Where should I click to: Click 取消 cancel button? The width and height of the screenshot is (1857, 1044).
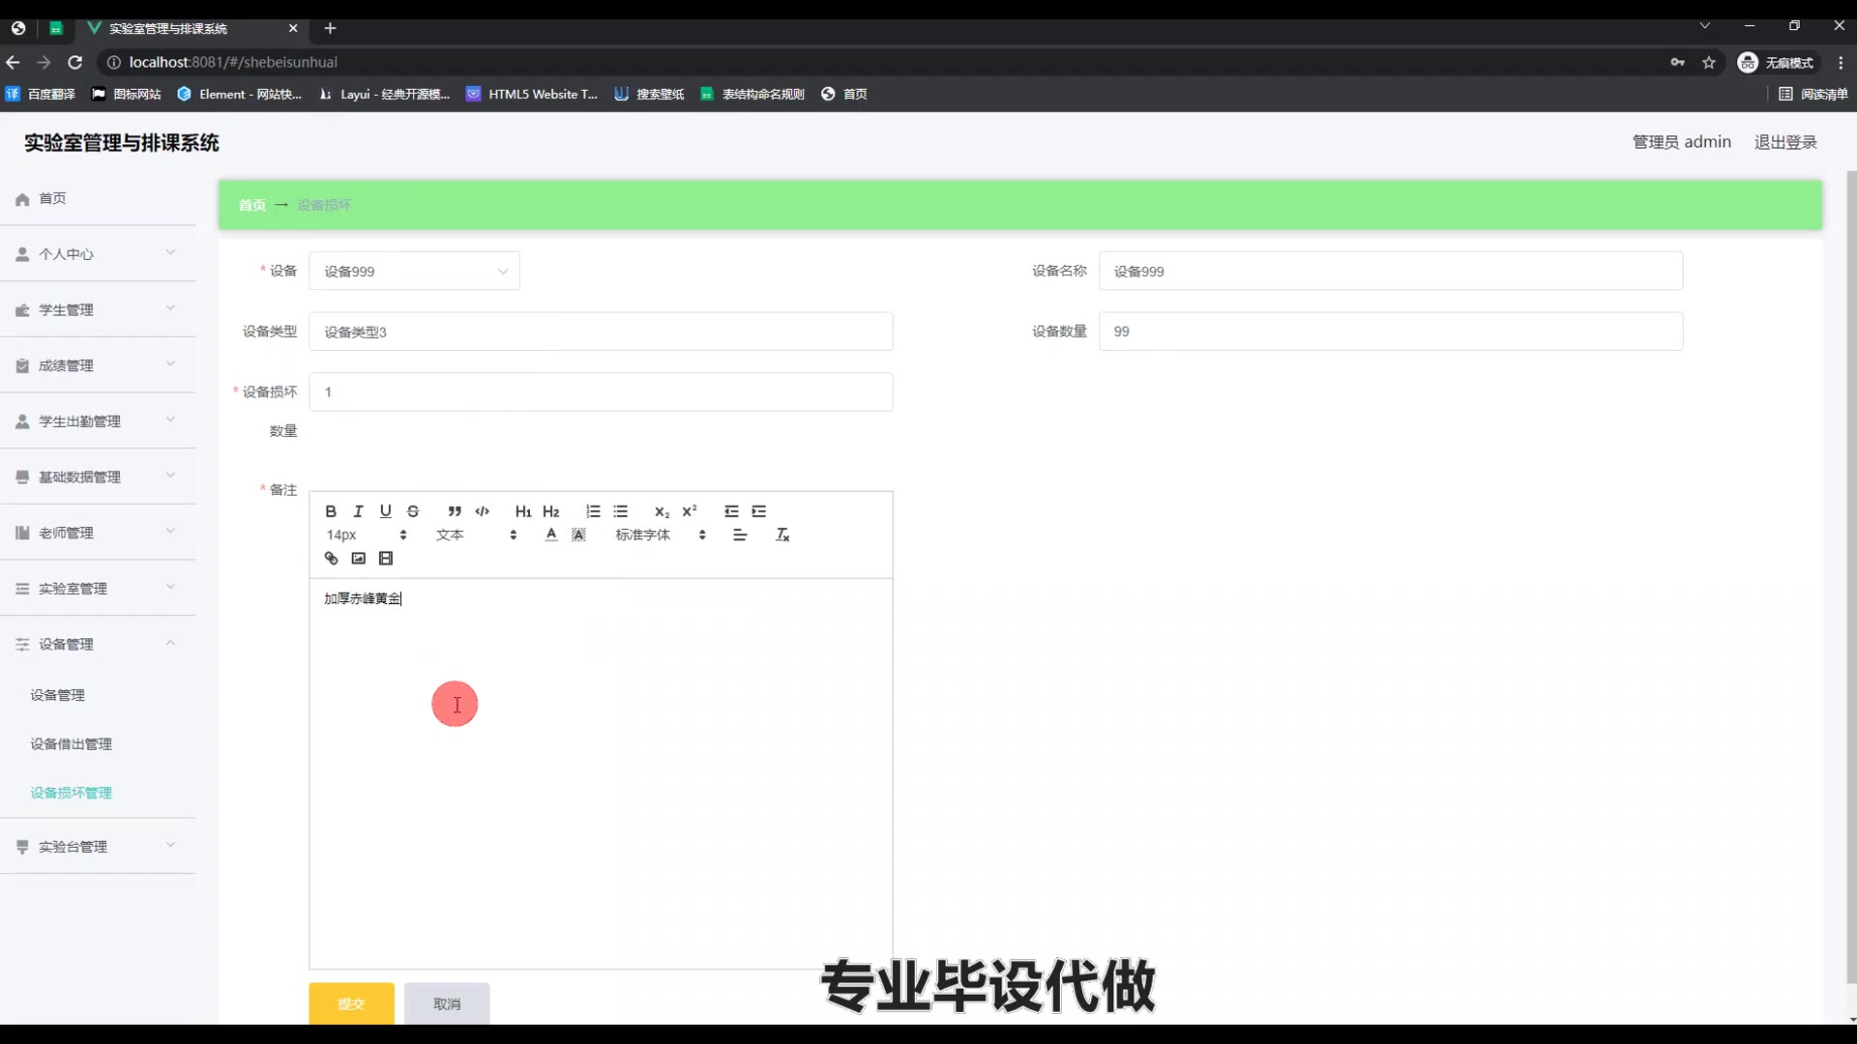coord(447,1003)
